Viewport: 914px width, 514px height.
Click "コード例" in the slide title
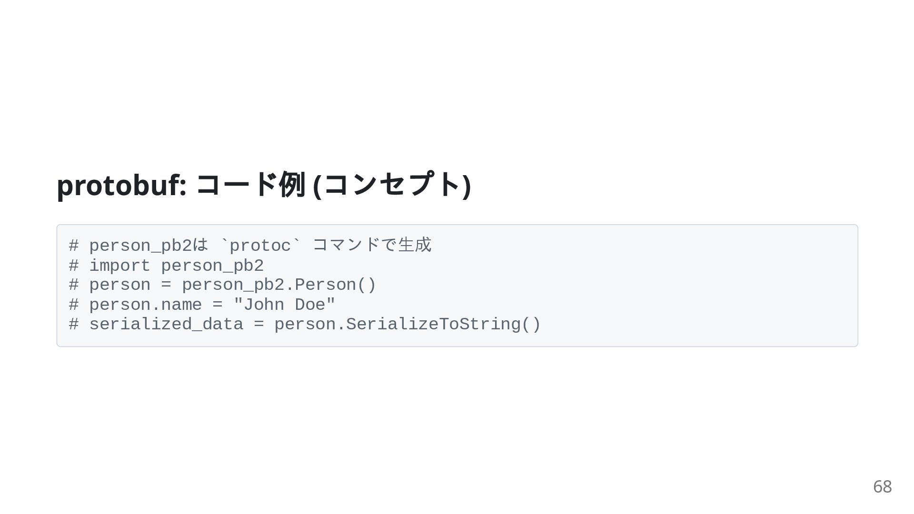tap(250, 185)
